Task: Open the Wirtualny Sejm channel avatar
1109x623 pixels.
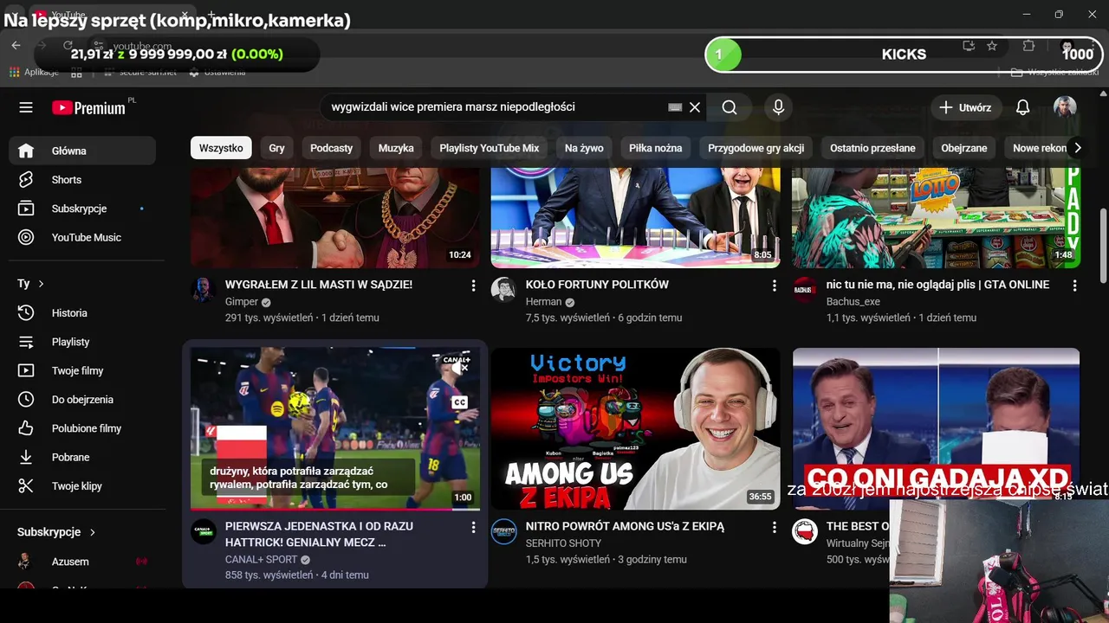Action: tap(804, 531)
